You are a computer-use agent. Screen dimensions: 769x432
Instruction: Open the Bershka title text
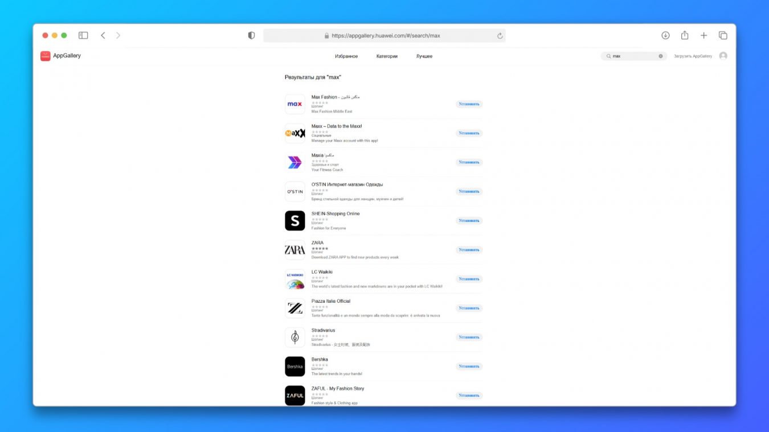click(320, 359)
